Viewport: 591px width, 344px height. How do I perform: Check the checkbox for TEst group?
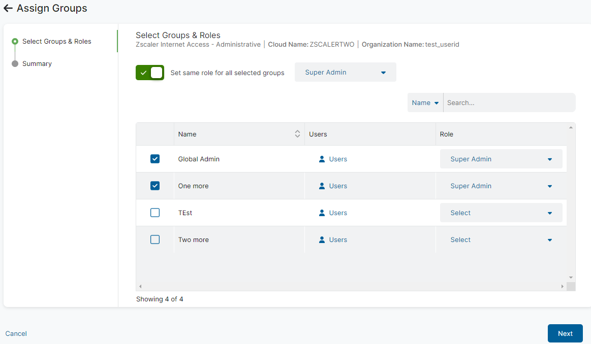tap(154, 213)
